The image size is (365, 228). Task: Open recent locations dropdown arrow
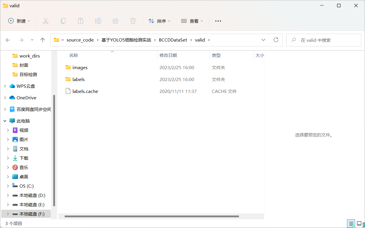32,40
